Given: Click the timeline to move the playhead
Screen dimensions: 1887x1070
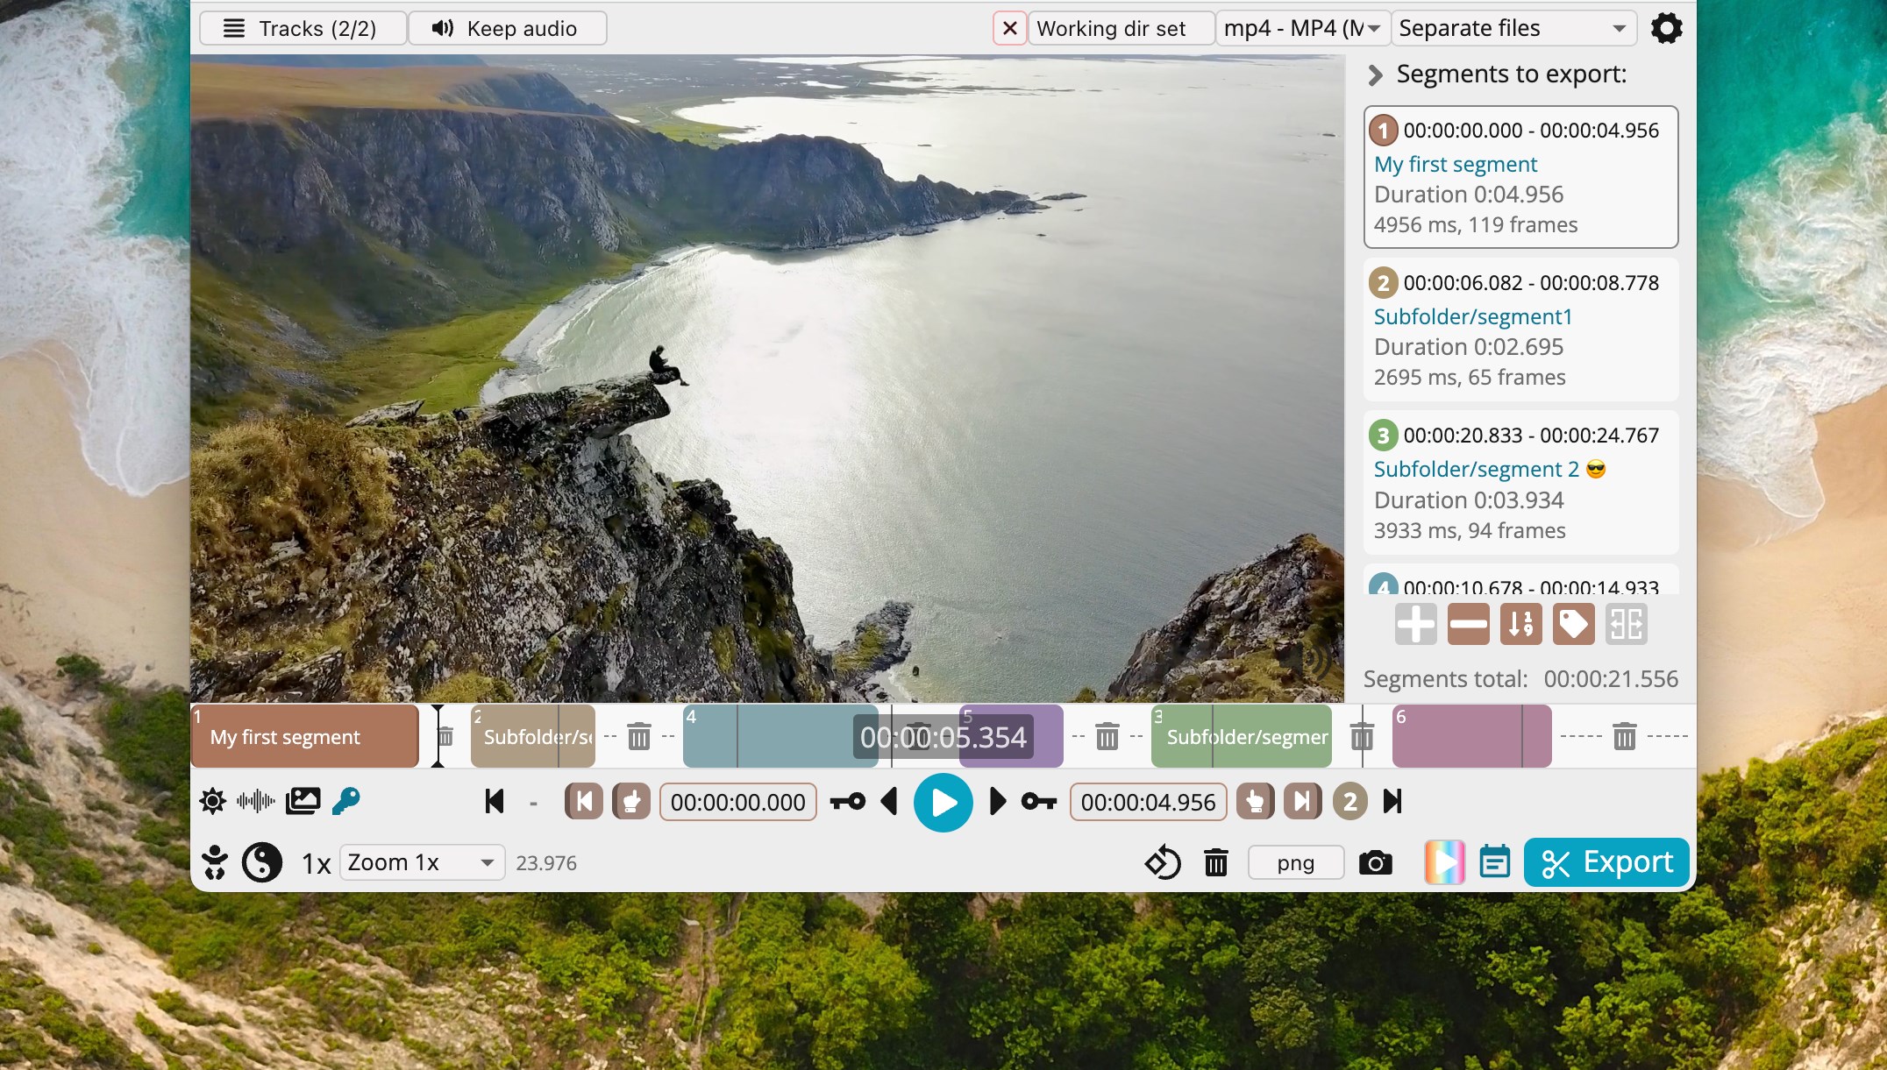Looking at the screenshot, I should [x=780, y=736].
